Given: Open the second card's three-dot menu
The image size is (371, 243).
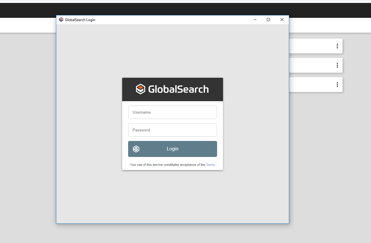Looking at the screenshot, I should (x=337, y=65).
